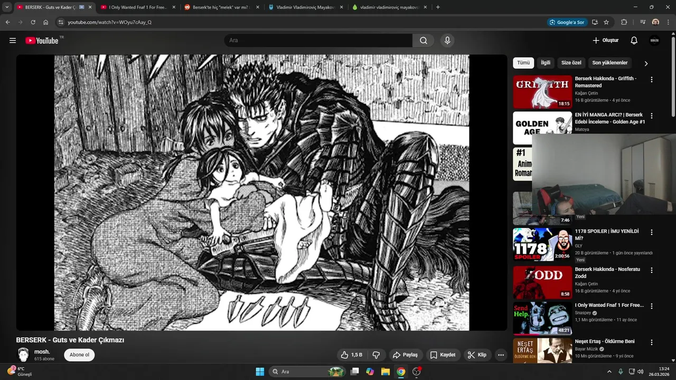Open more options for Griffith Remastered video

(652, 80)
